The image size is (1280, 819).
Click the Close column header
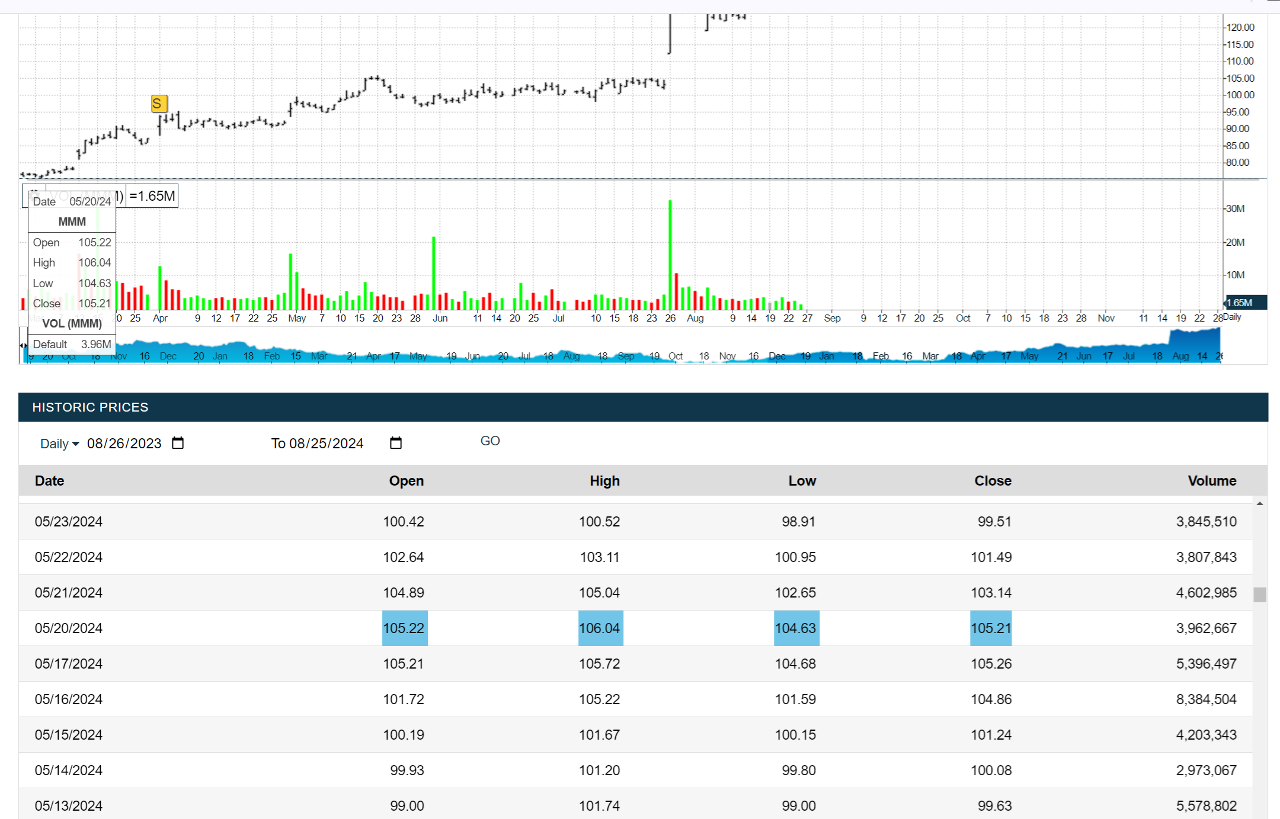[x=993, y=481]
